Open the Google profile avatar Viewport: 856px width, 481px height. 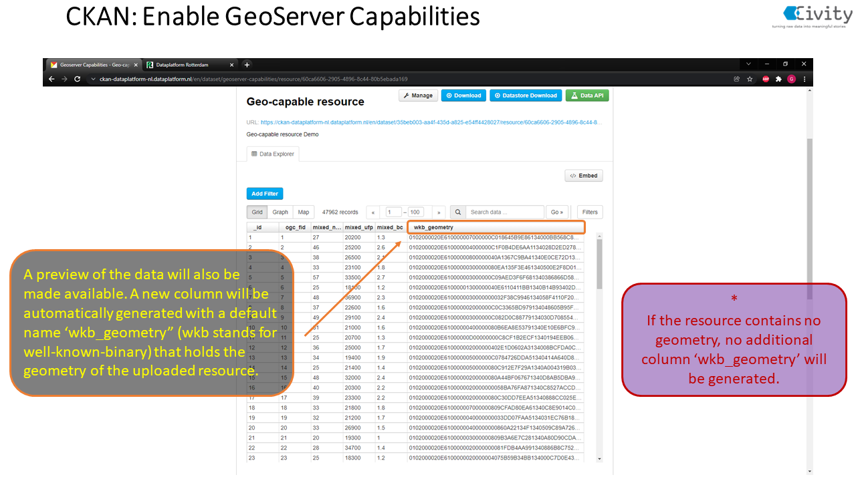click(x=792, y=79)
